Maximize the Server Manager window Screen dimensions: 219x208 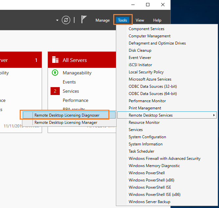click(x=148, y=5)
